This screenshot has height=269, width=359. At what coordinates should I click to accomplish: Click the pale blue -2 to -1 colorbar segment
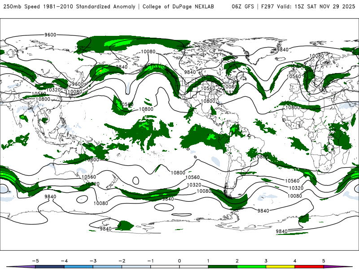tap(136, 267)
